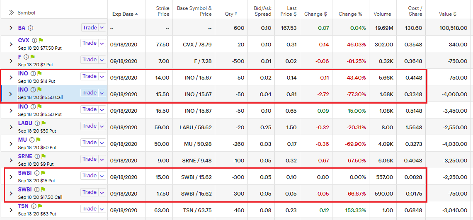
Task: Open the SRNE symbol link
Action: 25,157
